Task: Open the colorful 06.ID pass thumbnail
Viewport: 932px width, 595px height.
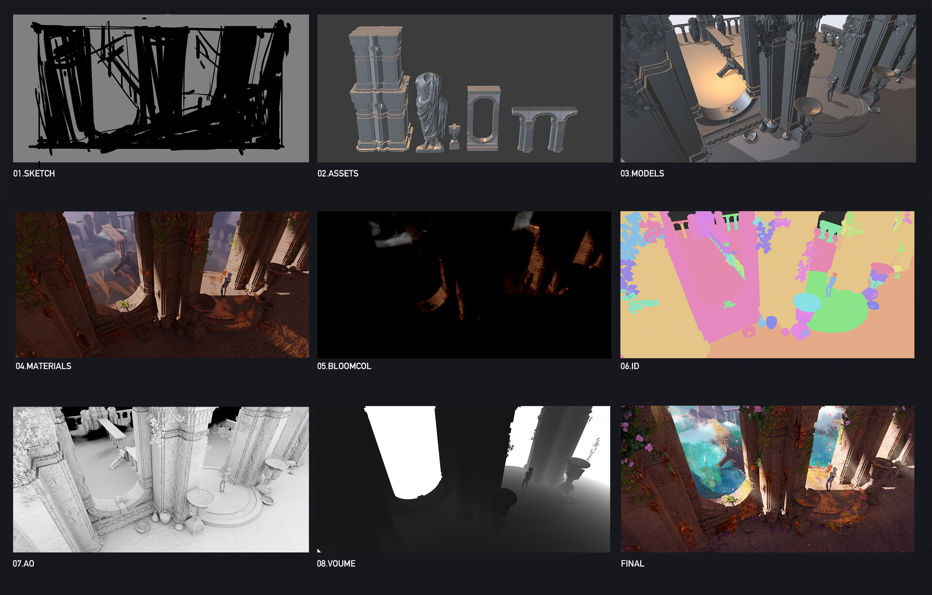Action: pyautogui.click(x=767, y=284)
